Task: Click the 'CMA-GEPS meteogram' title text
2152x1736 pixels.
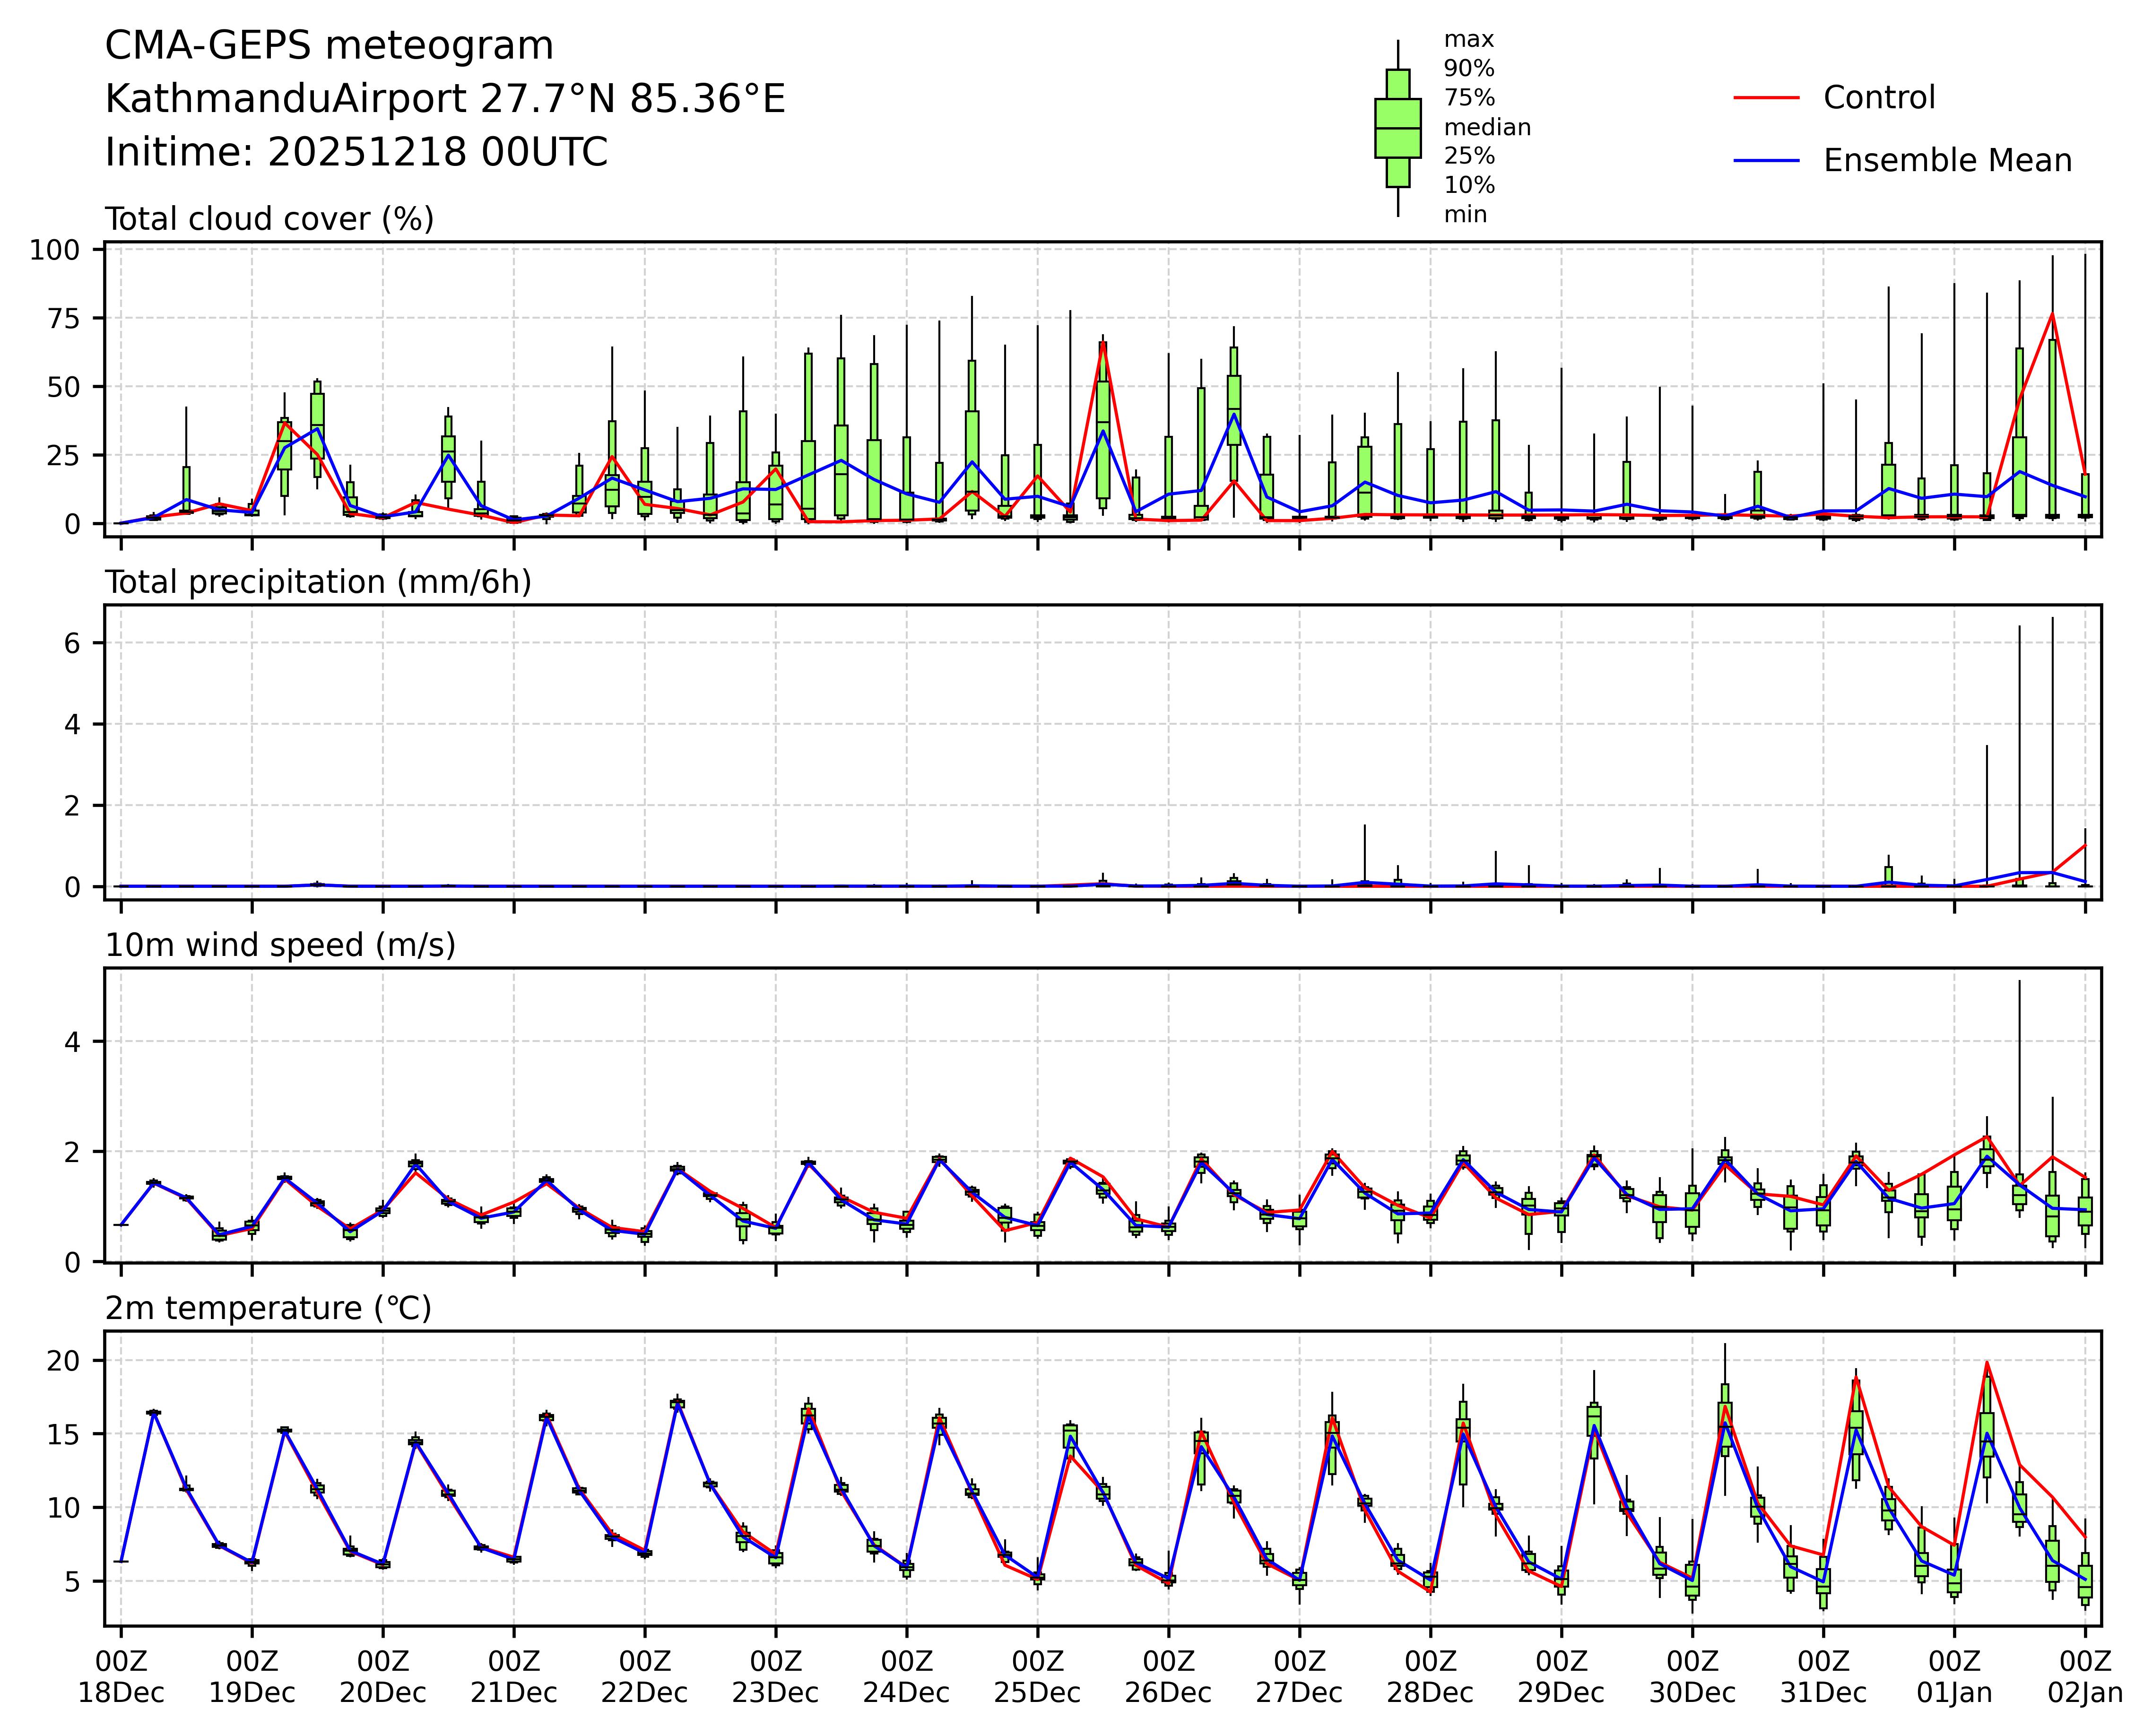Action: click(x=329, y=46)
